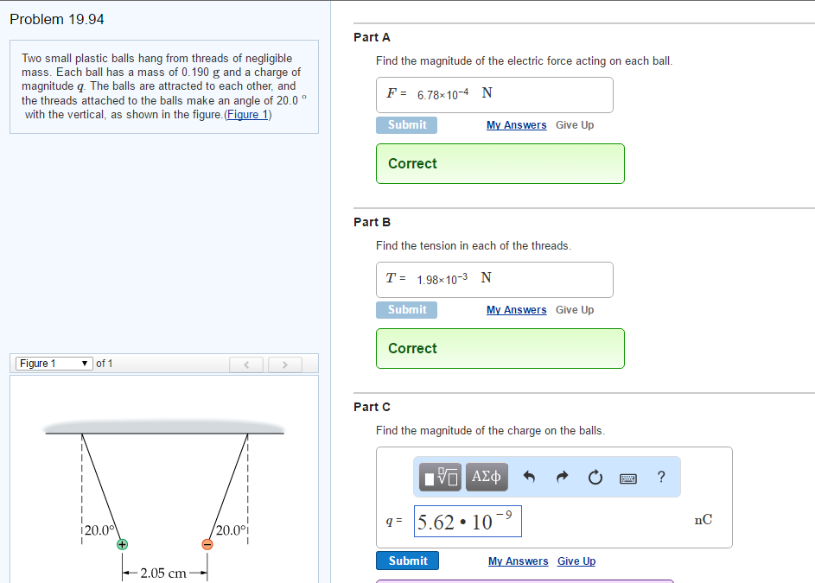Click the Part A Submit button
Viewport: 815px width, 583px height.
(406, 125)
